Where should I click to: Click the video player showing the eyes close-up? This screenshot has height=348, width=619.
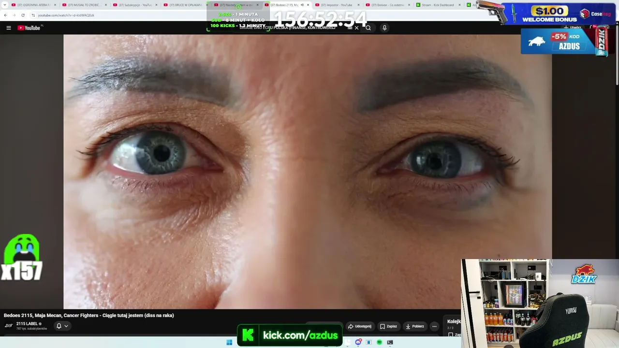[x=308, y=172]
